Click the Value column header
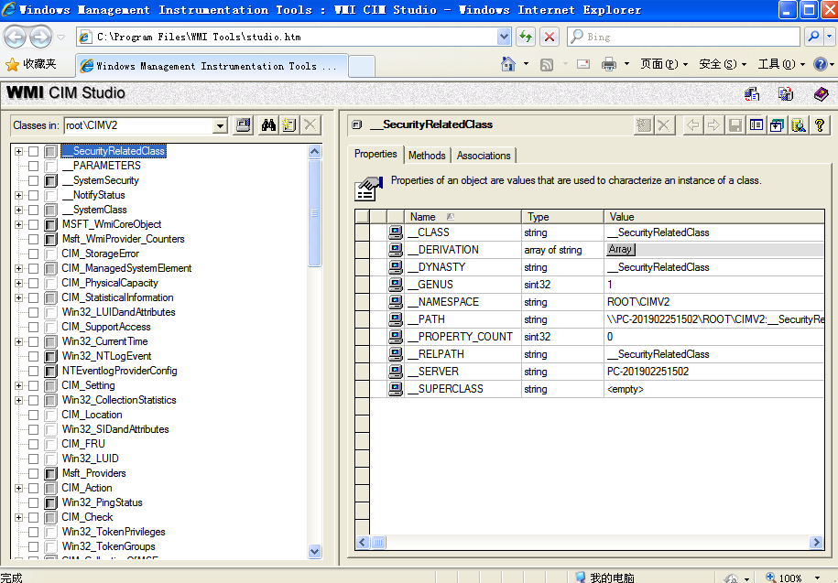The image size is (838, 583). [x=714, y=217]
